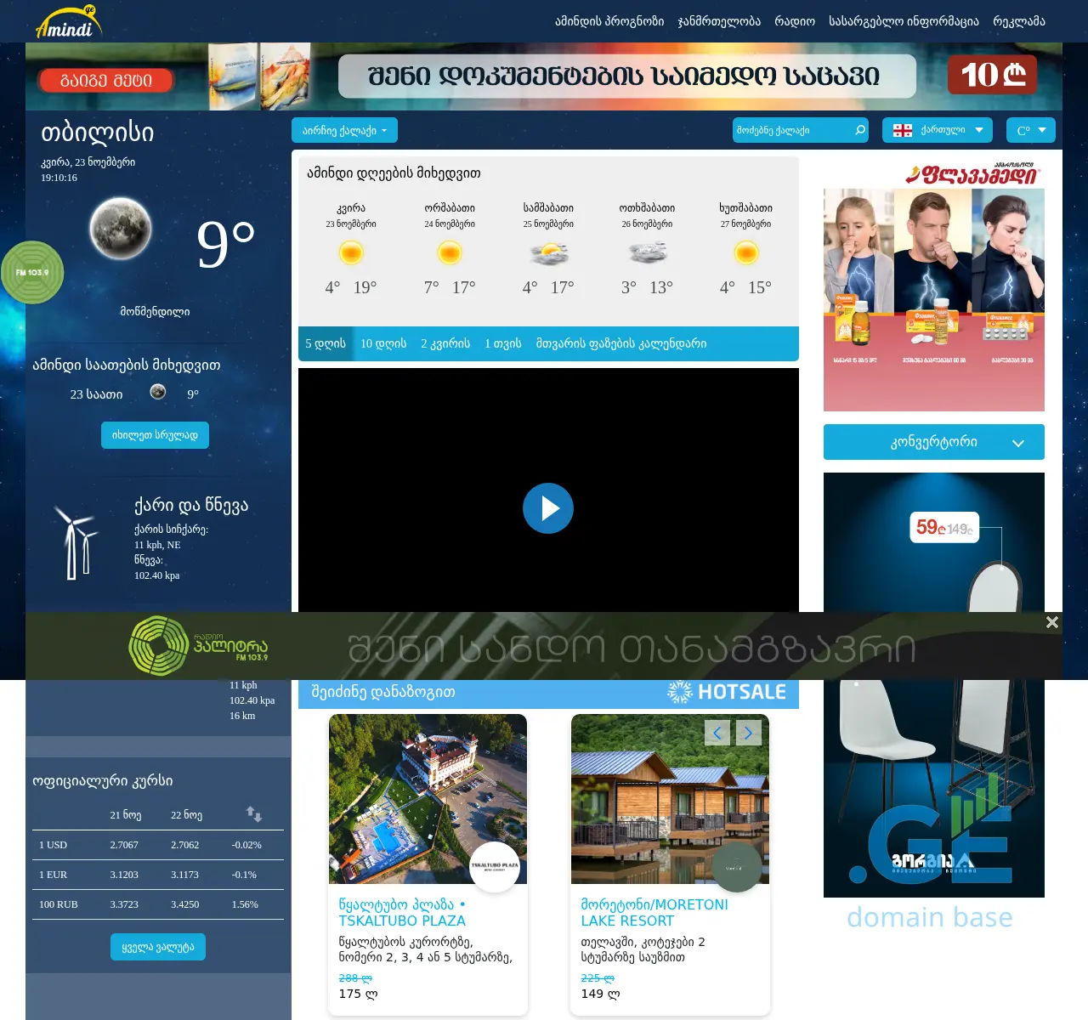
Task: Open the city selection dropdown
Action: (344, 130)
